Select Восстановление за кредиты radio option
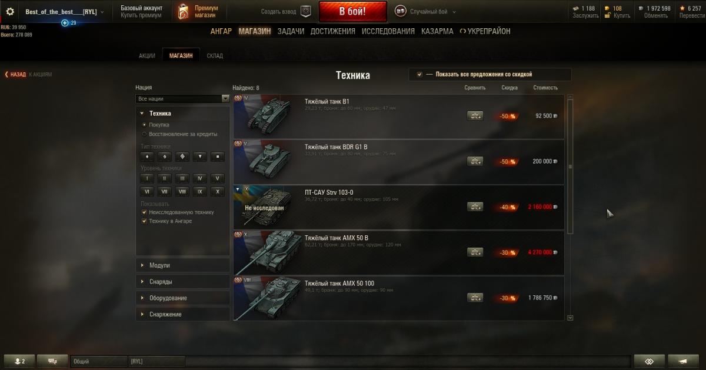The height and width of the screenshot is (370, 706). (x=144, y=134)
